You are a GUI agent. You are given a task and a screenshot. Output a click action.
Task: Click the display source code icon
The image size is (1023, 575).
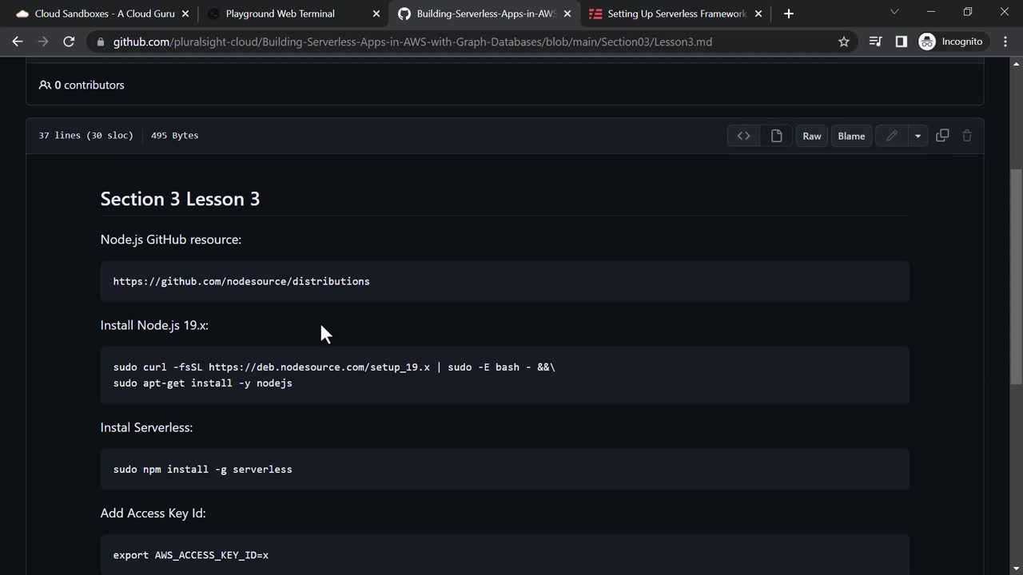point(743,136)
